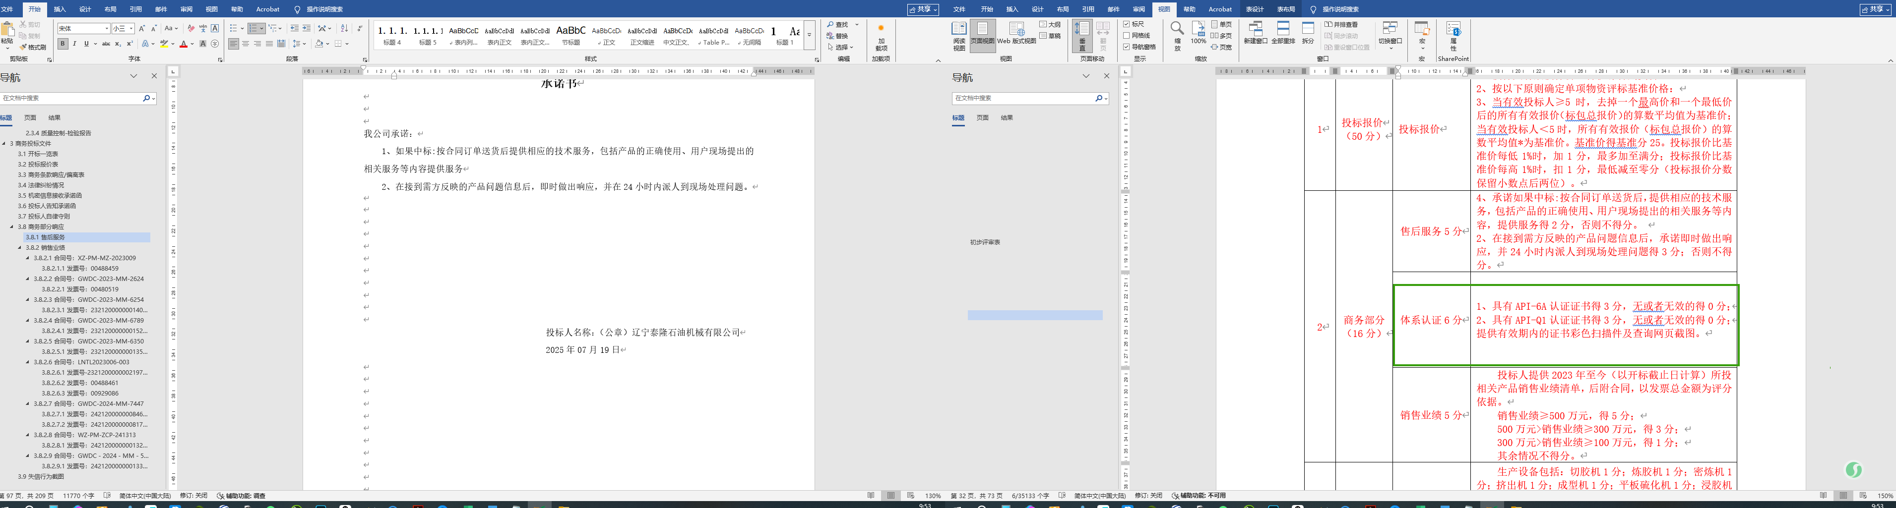Apply red font color
The height and width of the screenshot is (508, 1896).
click(x=183, y=44)
